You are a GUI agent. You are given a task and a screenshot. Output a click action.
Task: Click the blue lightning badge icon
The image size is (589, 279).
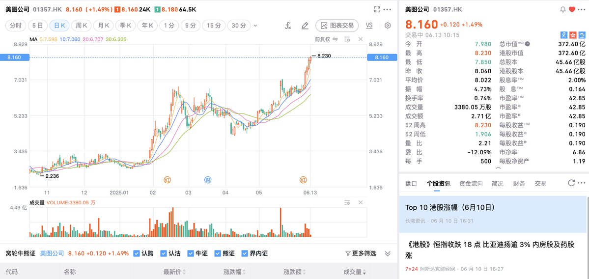pos(564,35)
